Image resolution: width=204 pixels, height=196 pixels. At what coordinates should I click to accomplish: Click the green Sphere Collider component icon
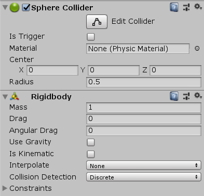[15, 8]
